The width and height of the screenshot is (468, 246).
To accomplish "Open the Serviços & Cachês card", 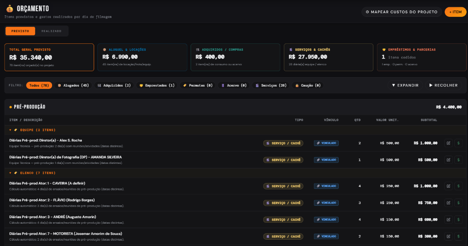I will click(x=329, y=57).
